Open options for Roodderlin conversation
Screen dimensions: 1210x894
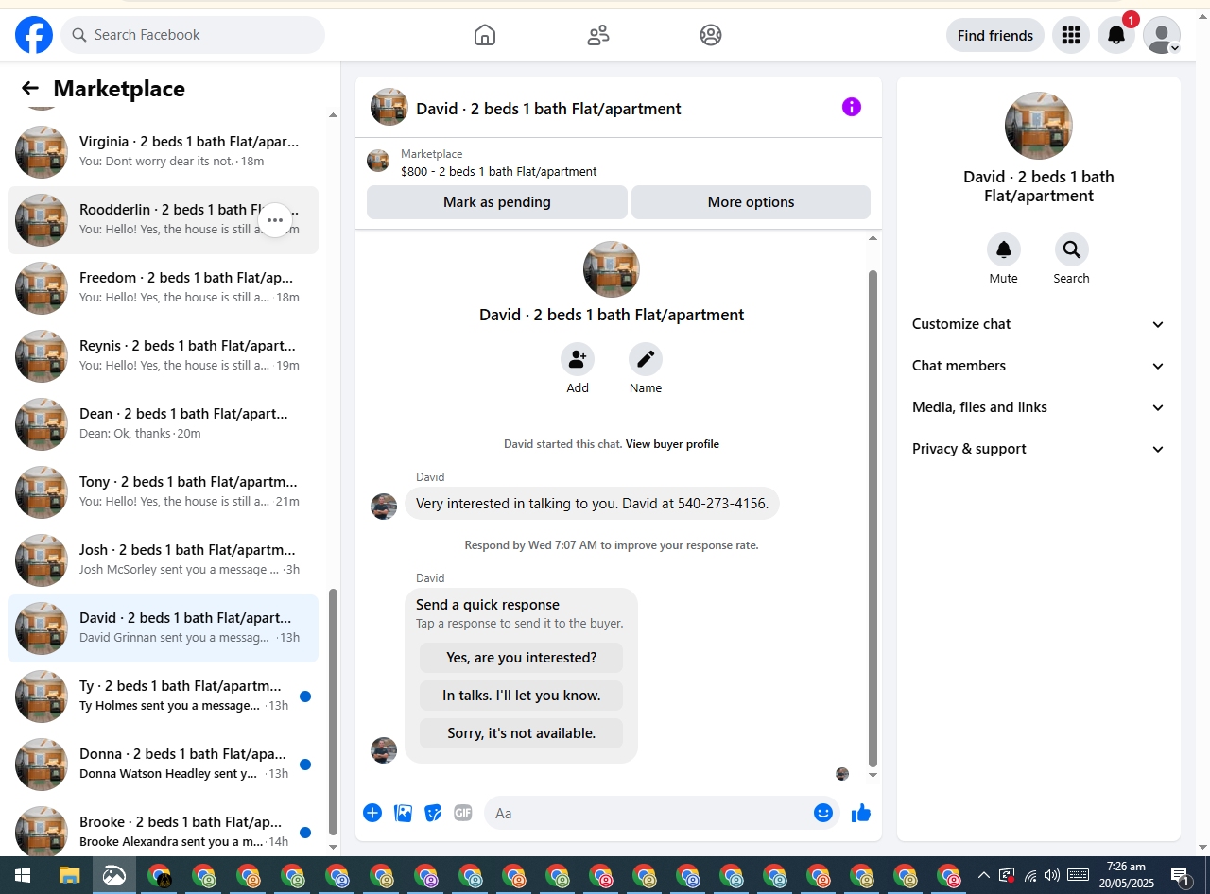pos(275,220)
